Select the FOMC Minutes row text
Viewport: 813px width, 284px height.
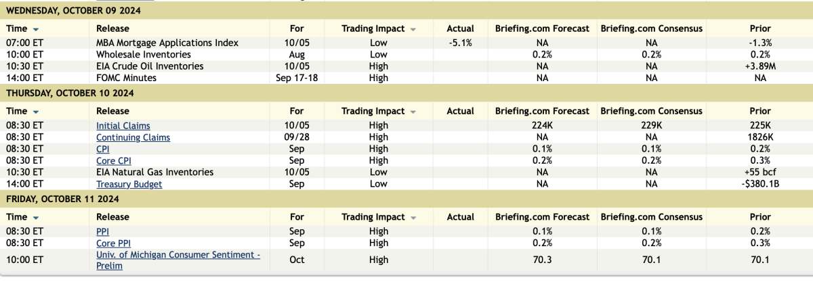126,78
